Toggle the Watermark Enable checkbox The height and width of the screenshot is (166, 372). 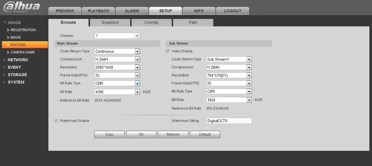click(x=56, y=121)
